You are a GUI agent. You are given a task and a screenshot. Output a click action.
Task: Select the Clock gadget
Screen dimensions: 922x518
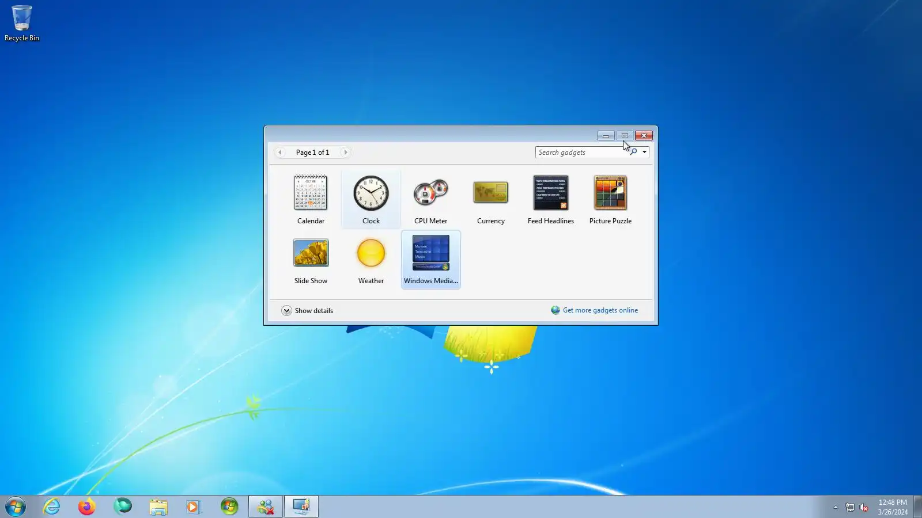(x=371, y=200)
